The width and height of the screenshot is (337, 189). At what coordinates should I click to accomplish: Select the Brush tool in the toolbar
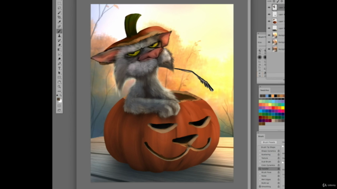point(60,31)
